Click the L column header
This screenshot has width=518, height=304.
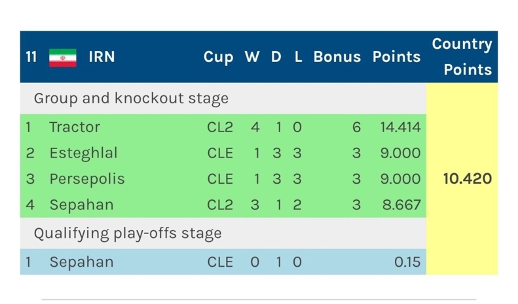pos(298,57)
